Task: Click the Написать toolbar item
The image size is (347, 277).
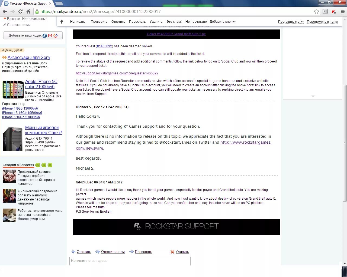Action: click(78, 22)
